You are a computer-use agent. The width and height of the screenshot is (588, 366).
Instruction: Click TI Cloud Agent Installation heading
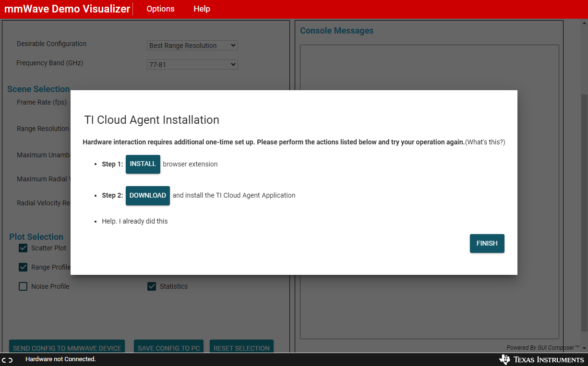[x=152, y=120]
